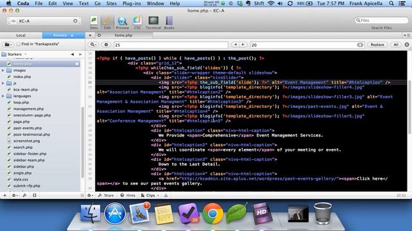The height and width of the screenshot is (231, 412).
Task: Click the replace All button
Action: pyautogui.click(x=396, y=45)
